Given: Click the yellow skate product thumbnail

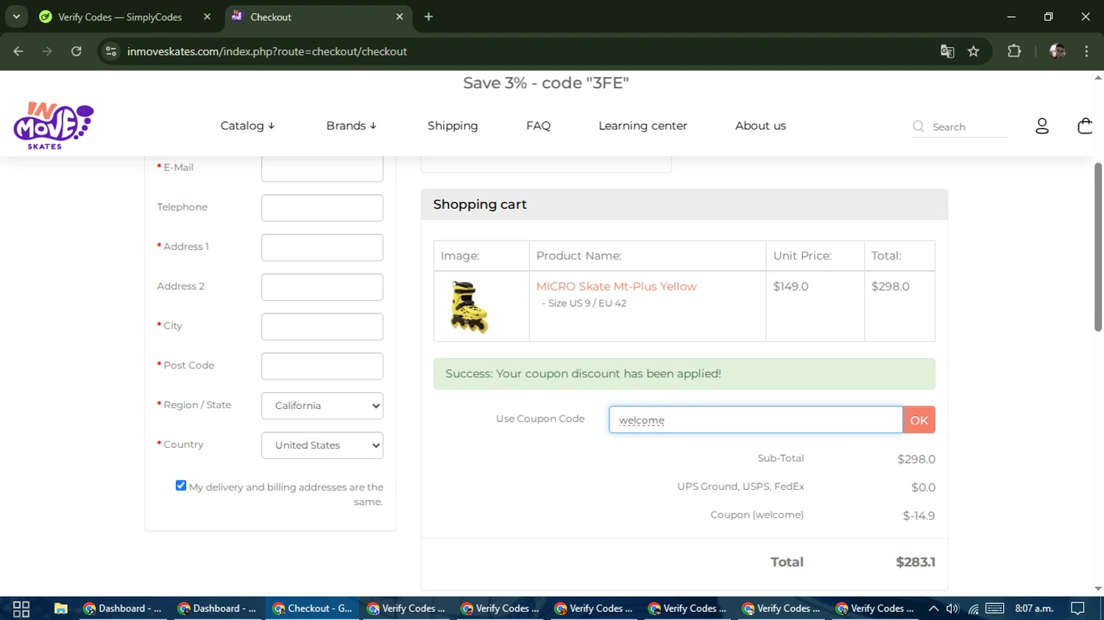Looking at the screenshot, I should [x=469, y=307].
